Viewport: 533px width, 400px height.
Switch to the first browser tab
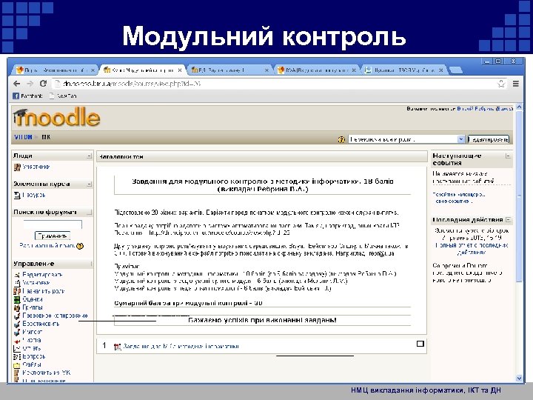click(x=54, y=70)
